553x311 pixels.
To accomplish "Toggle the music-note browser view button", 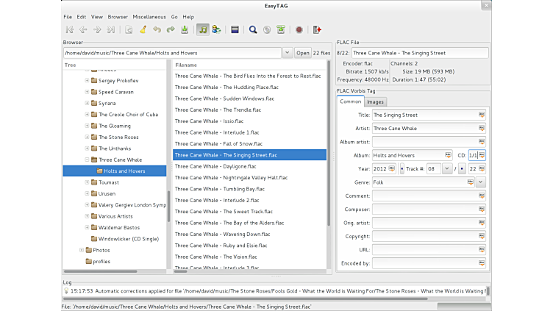I will (202, 30).
